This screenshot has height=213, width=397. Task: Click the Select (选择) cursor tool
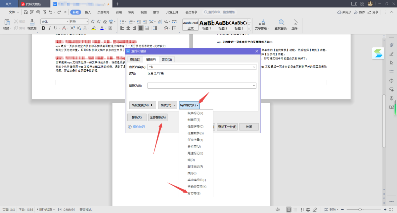click(295, 25)
